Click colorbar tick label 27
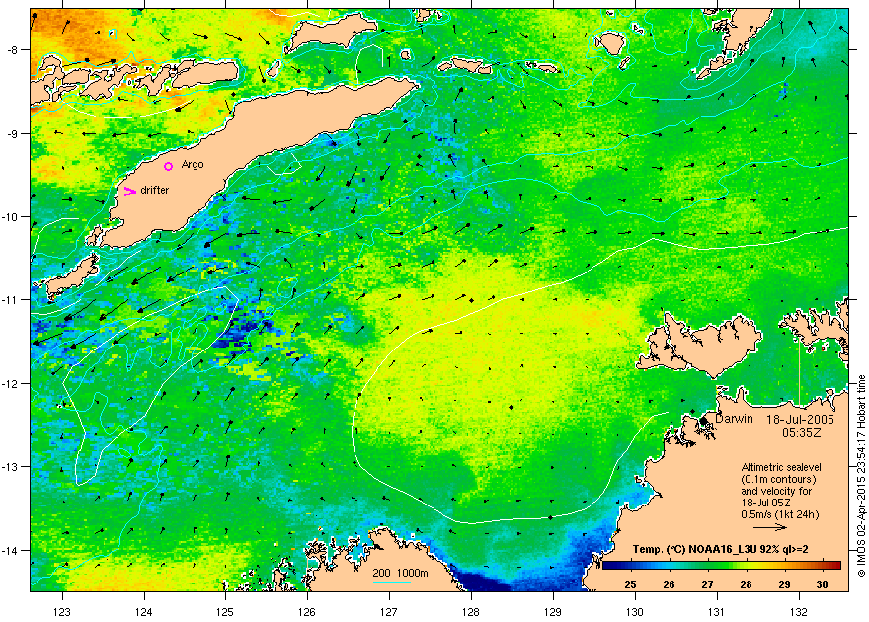 click(x=707, y=584)
